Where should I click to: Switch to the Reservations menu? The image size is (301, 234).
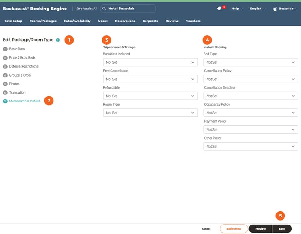(x=125, y=21)
